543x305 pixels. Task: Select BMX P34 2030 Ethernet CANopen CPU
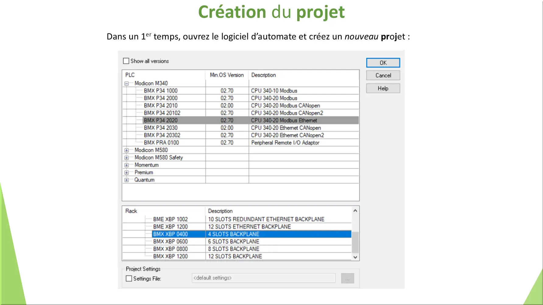point(160,128)
